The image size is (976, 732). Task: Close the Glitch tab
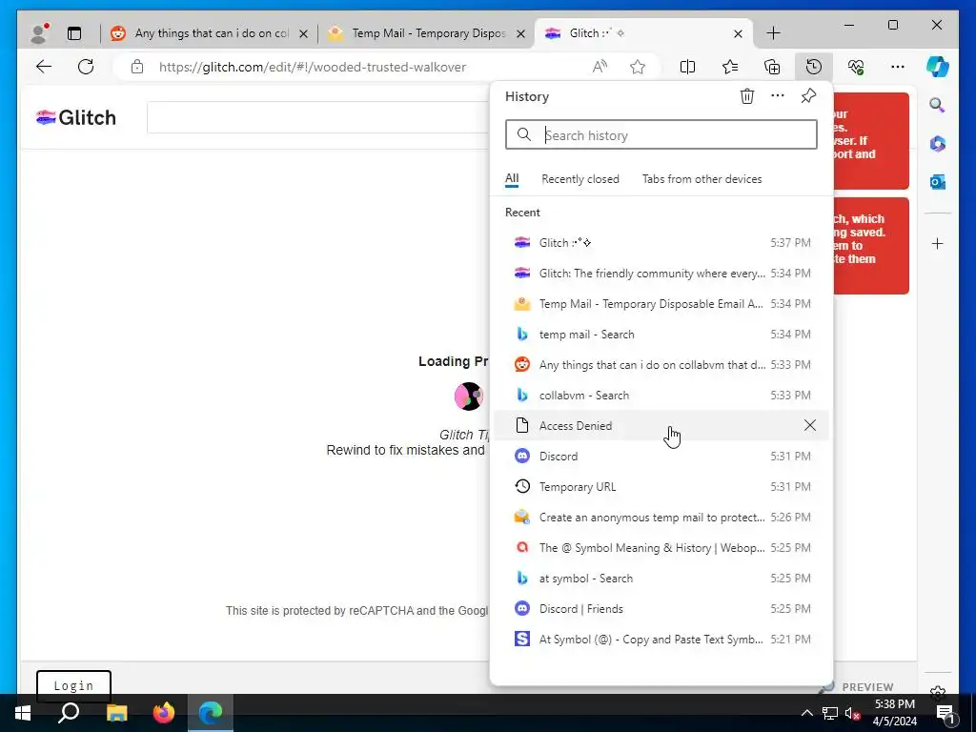point(738,33)
